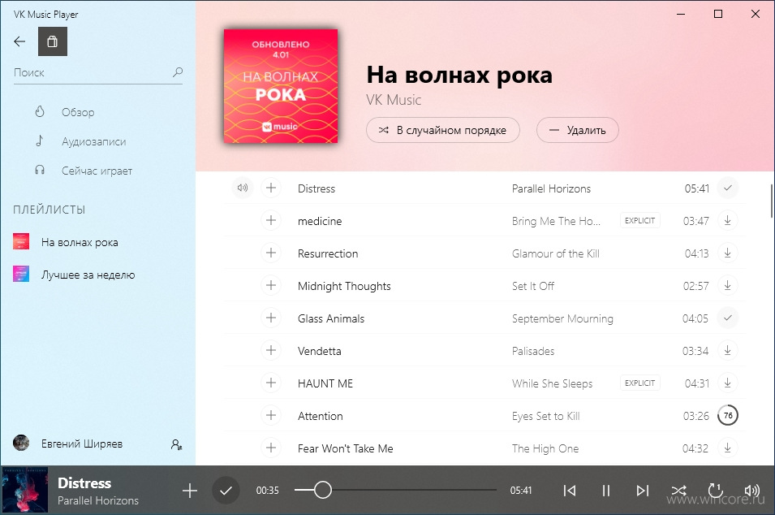The height and width of the screenshot is (515, 775).
Task: Download the Midnight Thoughts track
Action: point(728,285)
